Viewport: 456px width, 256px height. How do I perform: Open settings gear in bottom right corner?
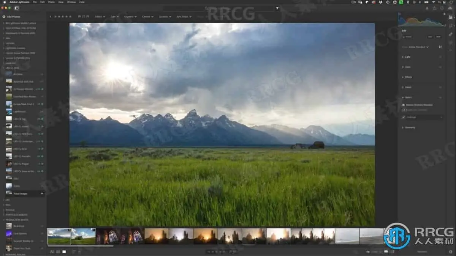pos(451,251)
